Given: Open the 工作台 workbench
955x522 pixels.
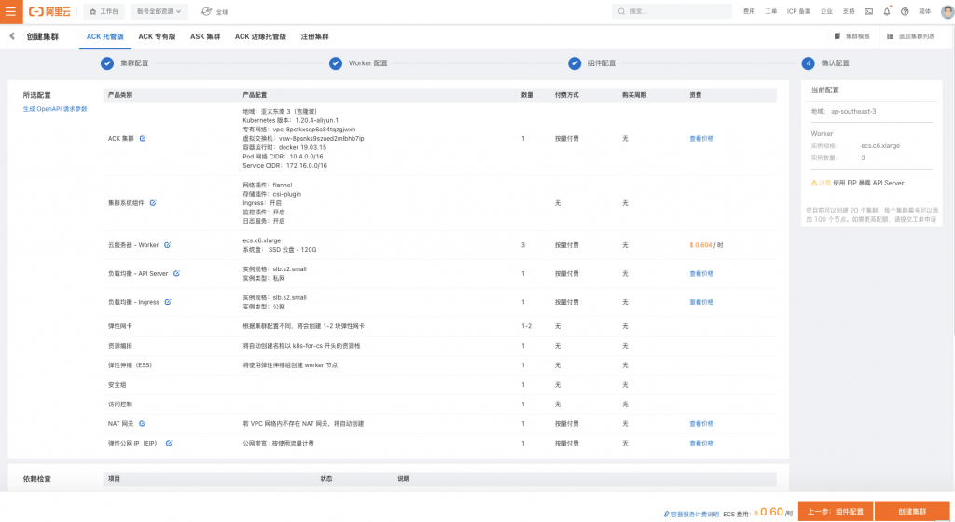Looking at the screenshot, I should pyautogui.click(x=104, y=11).
